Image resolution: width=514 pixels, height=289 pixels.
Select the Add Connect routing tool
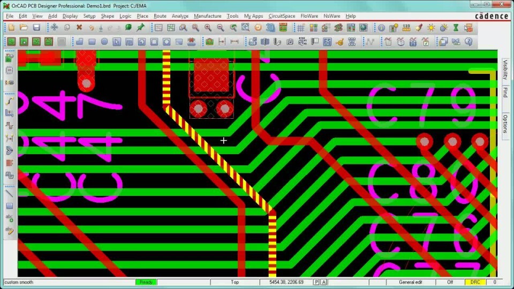click(x=10, y=101)
